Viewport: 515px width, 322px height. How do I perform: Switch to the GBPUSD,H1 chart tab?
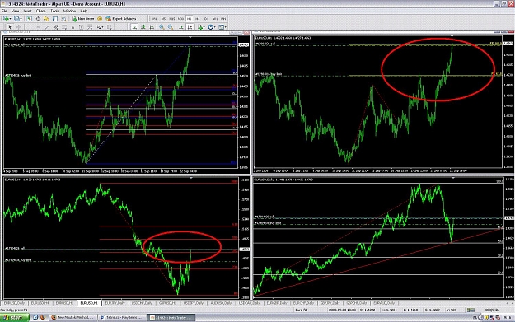[x=168, y=303]
